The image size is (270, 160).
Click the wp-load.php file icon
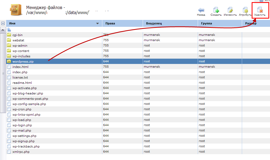point(9,120)
